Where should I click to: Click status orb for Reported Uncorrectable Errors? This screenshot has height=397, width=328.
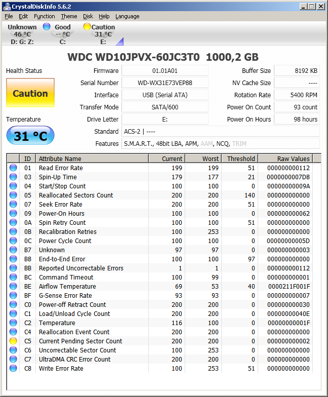point(13,268)
